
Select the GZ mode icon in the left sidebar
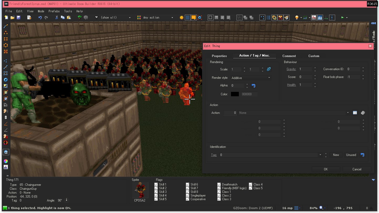[x=6, y=152]
